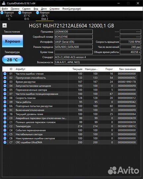
Task: Click the previous disk arrow button
Action: 5,25
